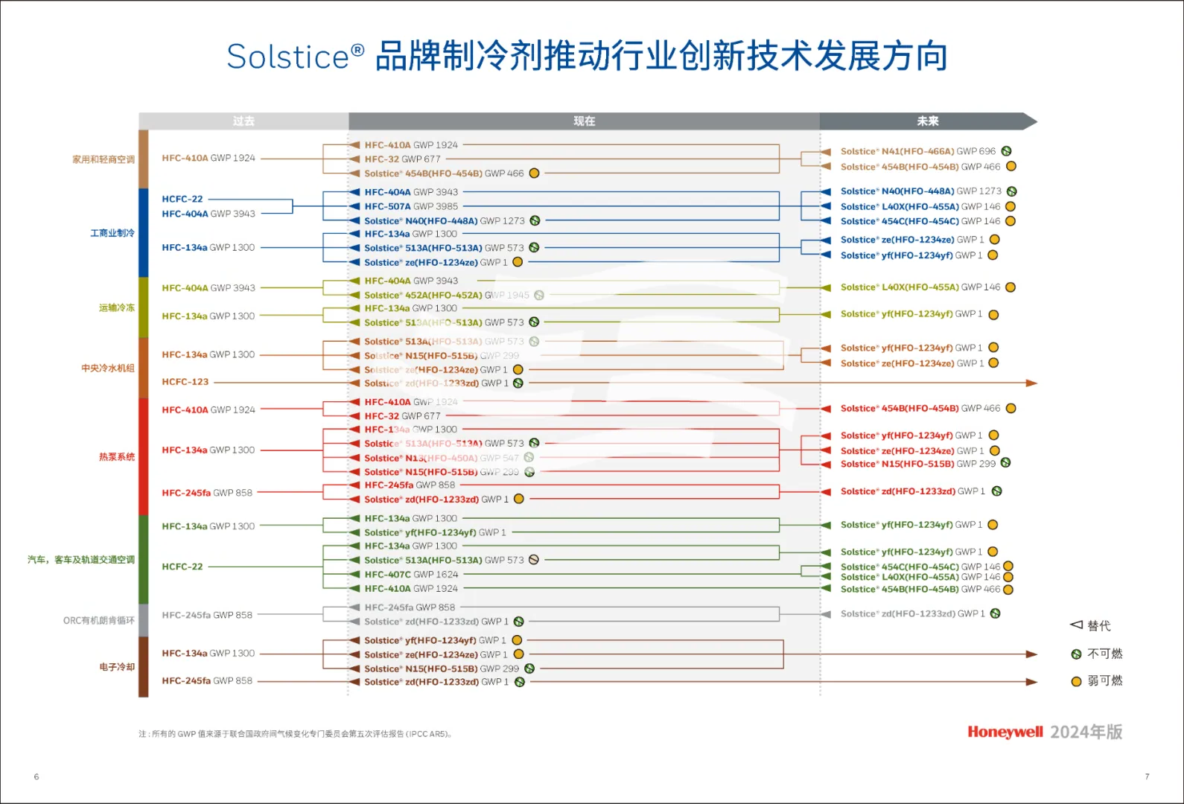Click HFC-410A GWP 1924 in 家用 past column
The image size is (1184, 804).
click(x=209, y=158)
